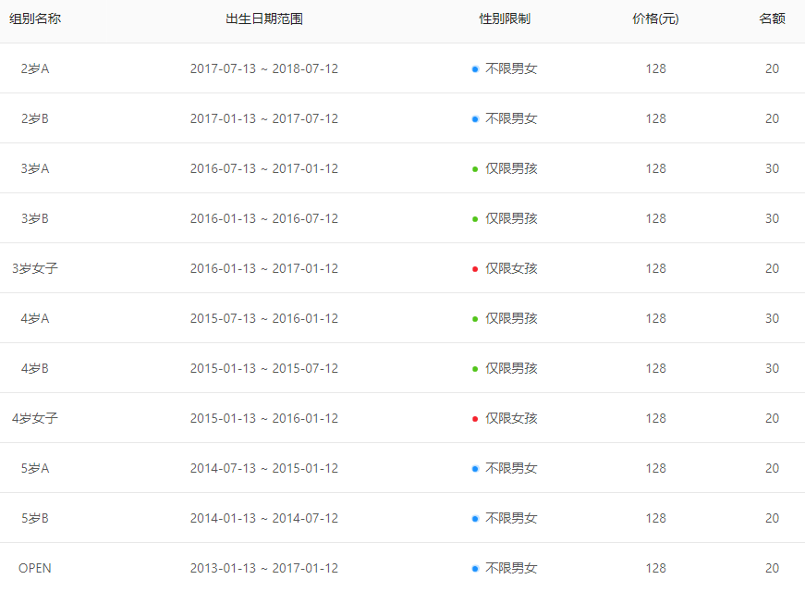
Task: Click the 价格(元) column header
Action: tap(655, 19)
